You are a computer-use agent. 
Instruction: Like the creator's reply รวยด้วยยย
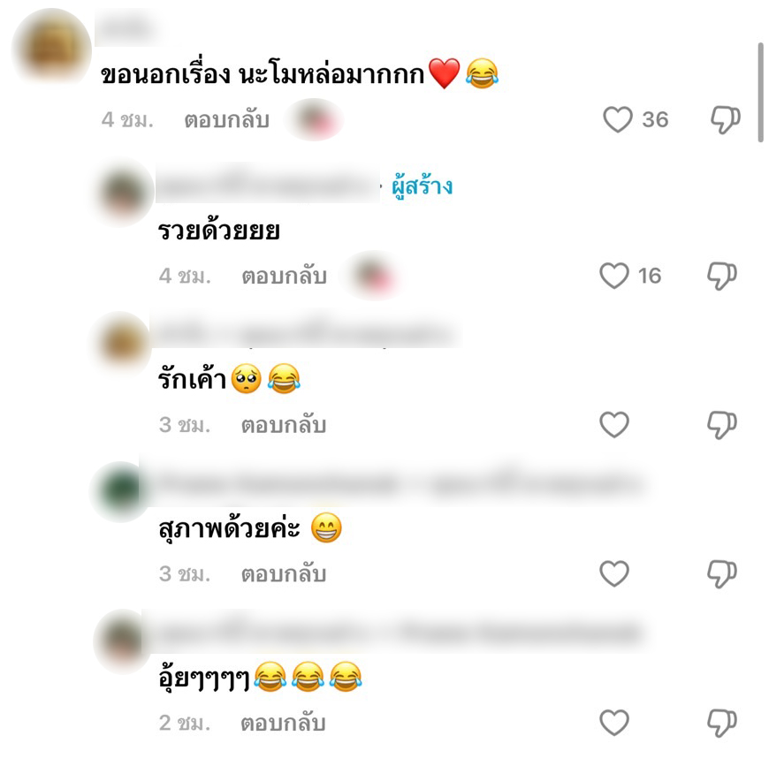click(x=614, y=276)
